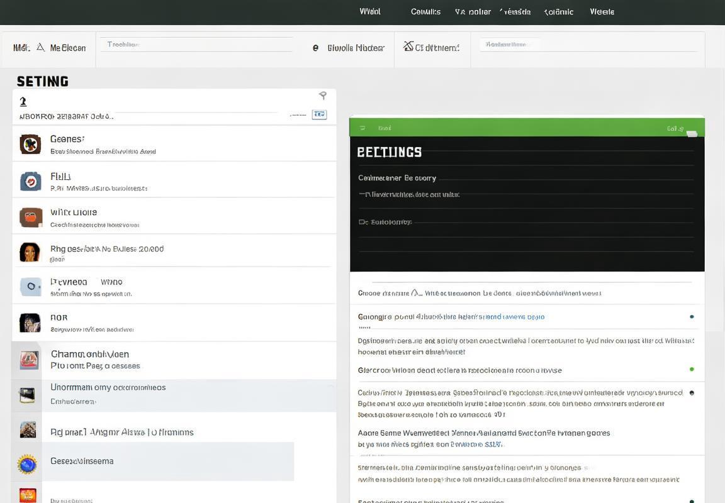This screenshot has height=503, width=725.
Task: Click the blue camera icon next to 'Fllll'
Action: tap(30, 181)
